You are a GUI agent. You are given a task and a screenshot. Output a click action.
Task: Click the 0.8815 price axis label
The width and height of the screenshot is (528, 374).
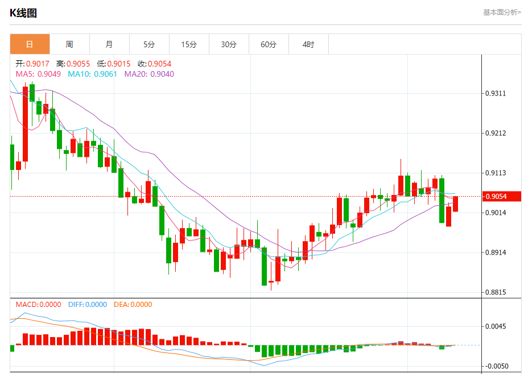[496, 292]
